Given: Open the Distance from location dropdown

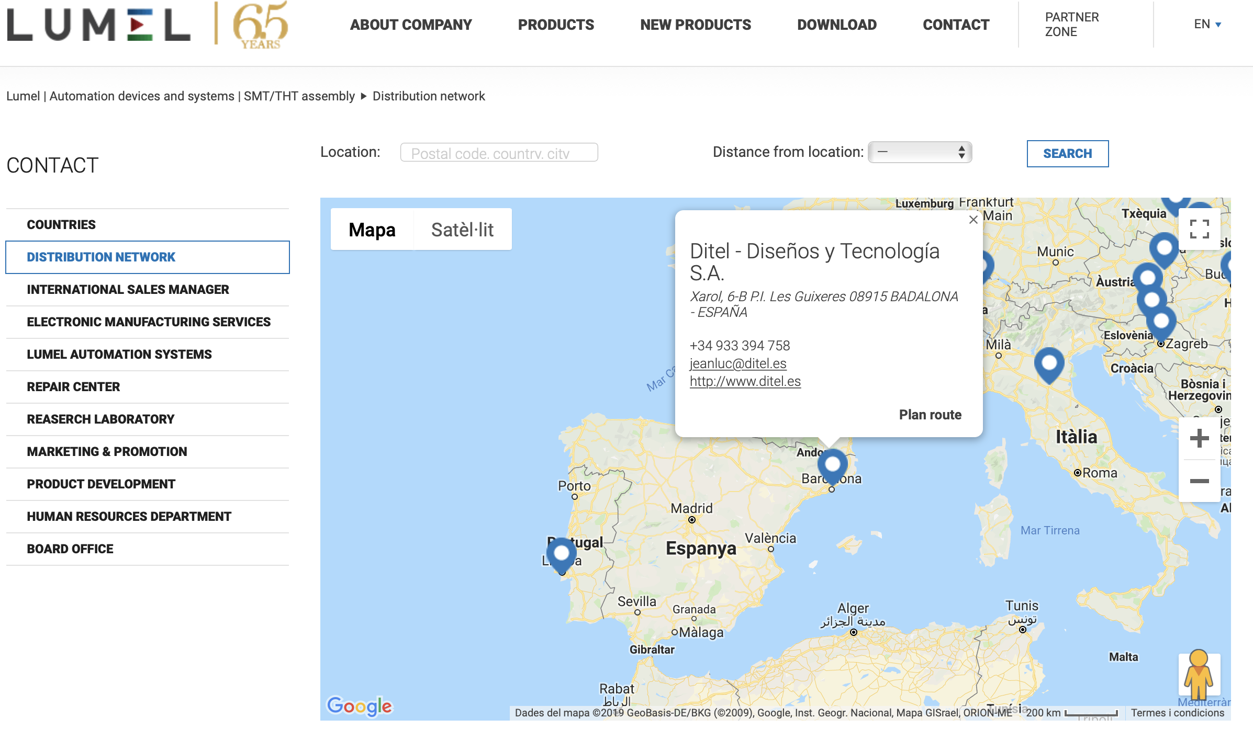Looking at the screenshot, I should pyautogui.click(x=920, y=152).
